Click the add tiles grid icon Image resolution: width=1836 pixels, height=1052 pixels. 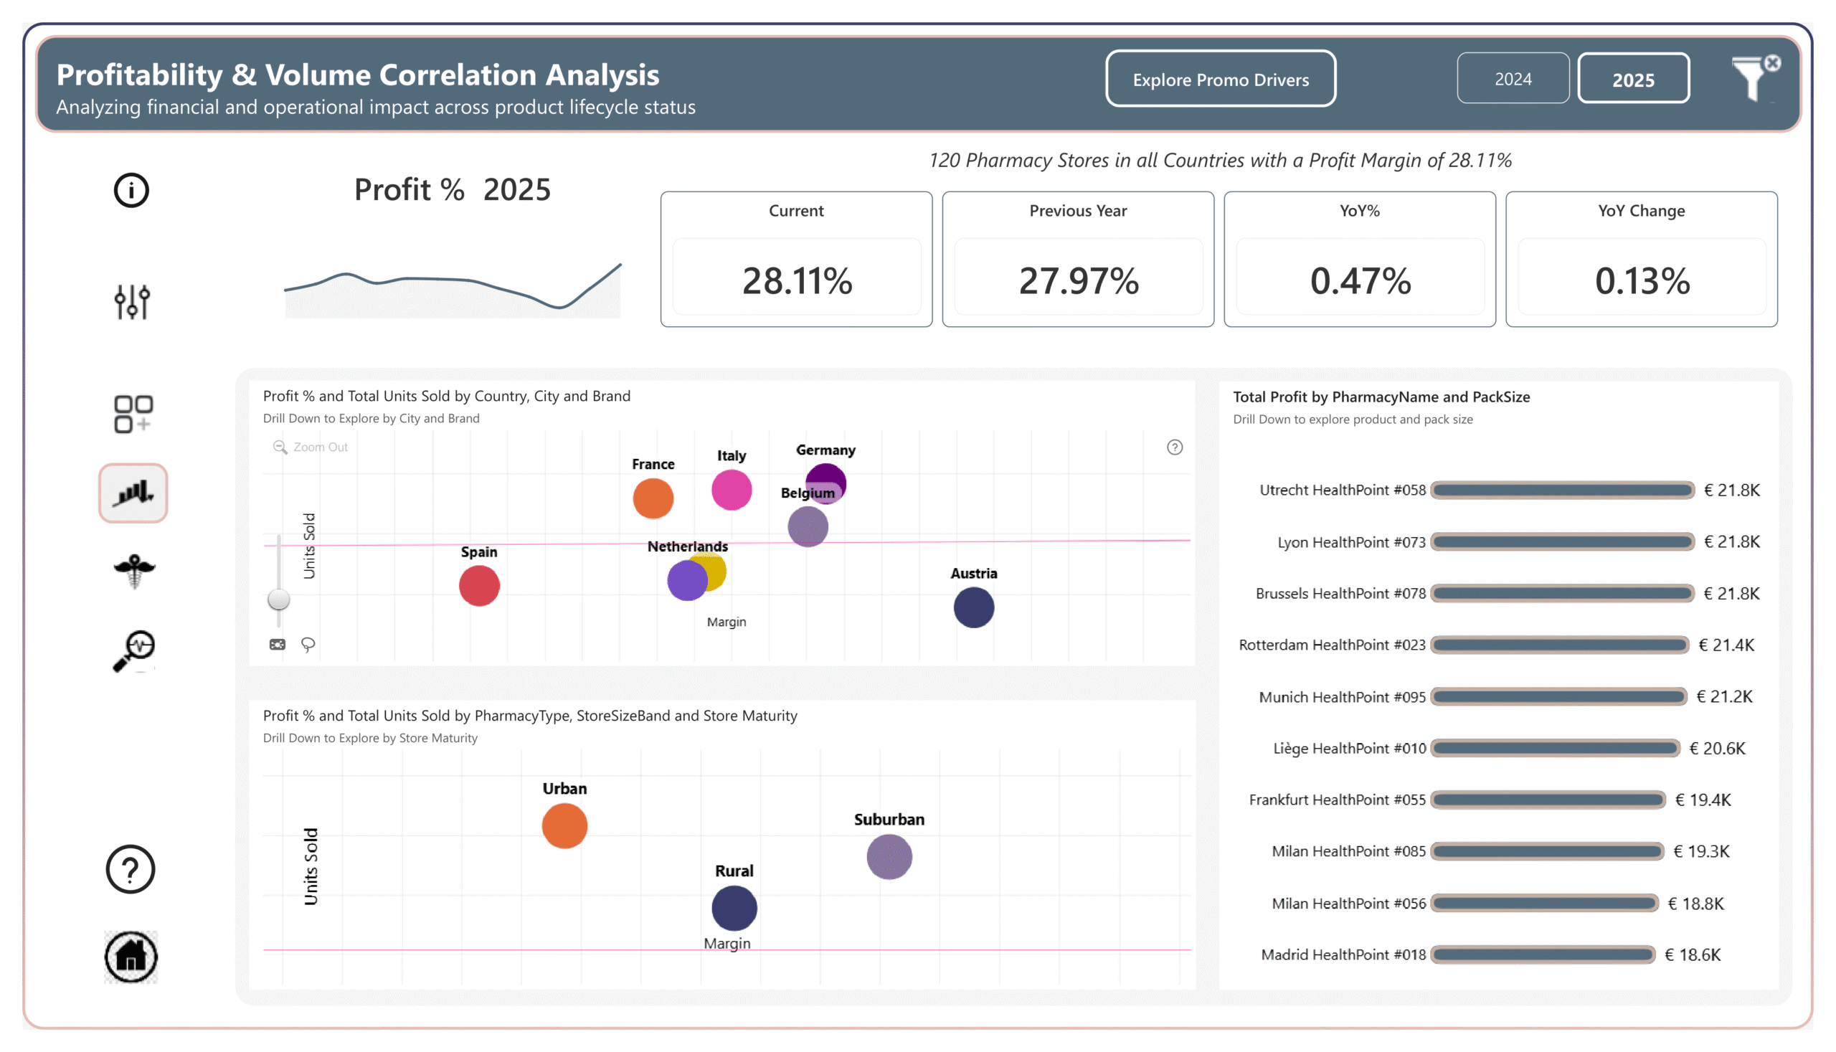133,413
